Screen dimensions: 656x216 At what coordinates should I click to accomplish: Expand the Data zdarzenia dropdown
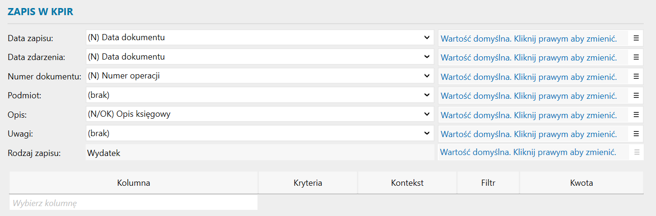coord(260,57)
